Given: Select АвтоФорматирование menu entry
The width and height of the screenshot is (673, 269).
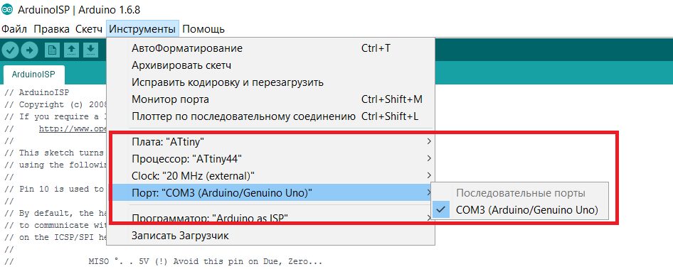Looking at the screenshot, I should click(271, 48).
